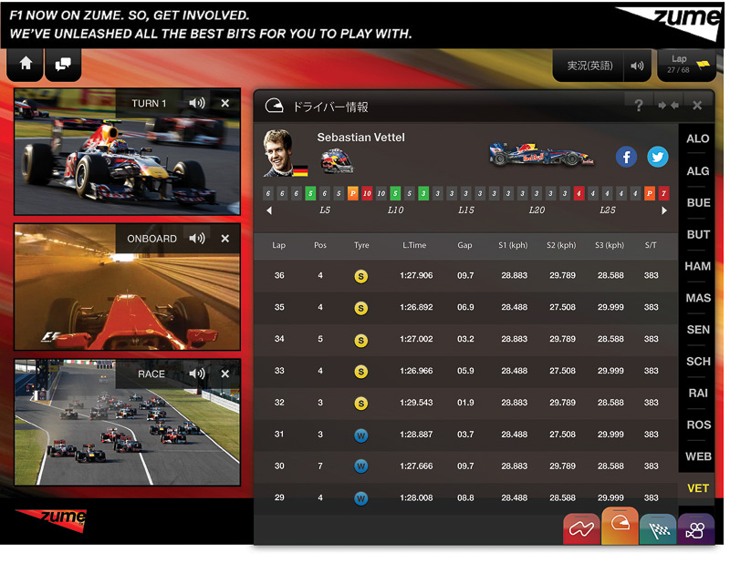Open the Lap 27 / 68 flag indicator
The image size is (730, 563).
pyautogui.click(x=686, y=65)
